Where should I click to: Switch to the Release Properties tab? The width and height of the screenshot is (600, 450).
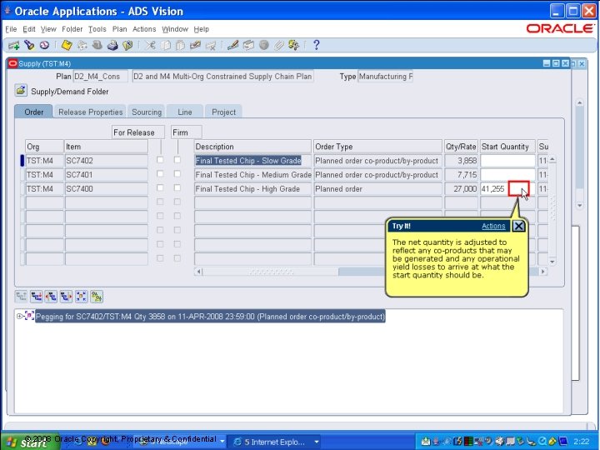(x=90, y=112)
